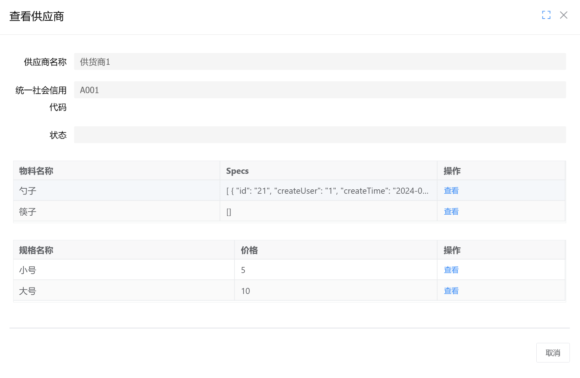Click the truncated Specs JSON text for 勺子
The height and width of the screenshot is (378, 580).
click(327, 190)
